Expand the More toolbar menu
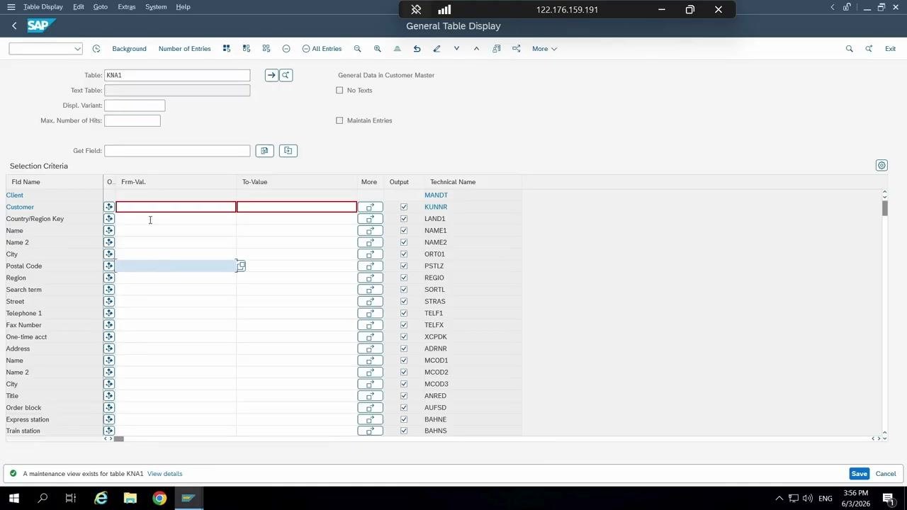Viewport: 907px width, 510px height. [544, 49]
